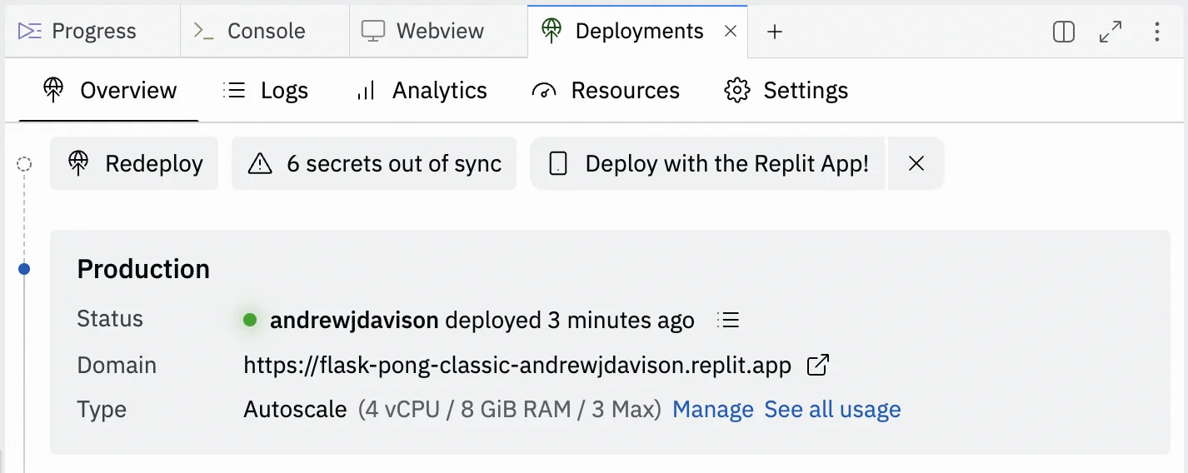Open the Resources section
This screenshot has width=1188, height=473.
pyautogui.click(x=606, y=91)
